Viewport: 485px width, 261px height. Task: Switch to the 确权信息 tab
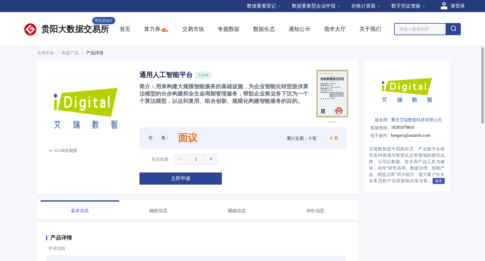point(158,210)
